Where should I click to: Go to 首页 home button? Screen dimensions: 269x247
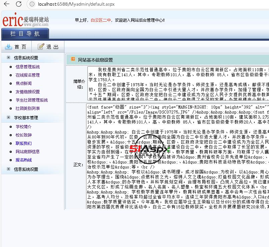click(x=16, y=47)
